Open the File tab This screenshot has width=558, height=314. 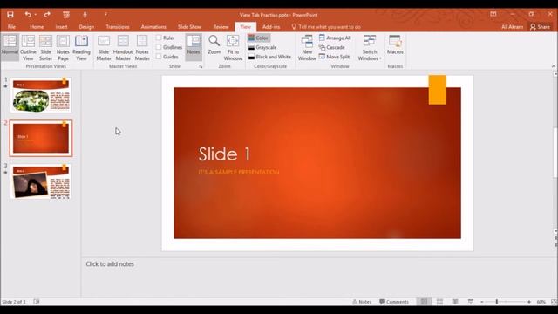pos(11,27)
